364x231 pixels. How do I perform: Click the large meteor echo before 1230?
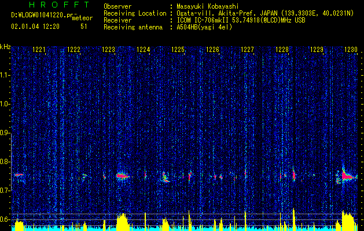tap(347, 176)
